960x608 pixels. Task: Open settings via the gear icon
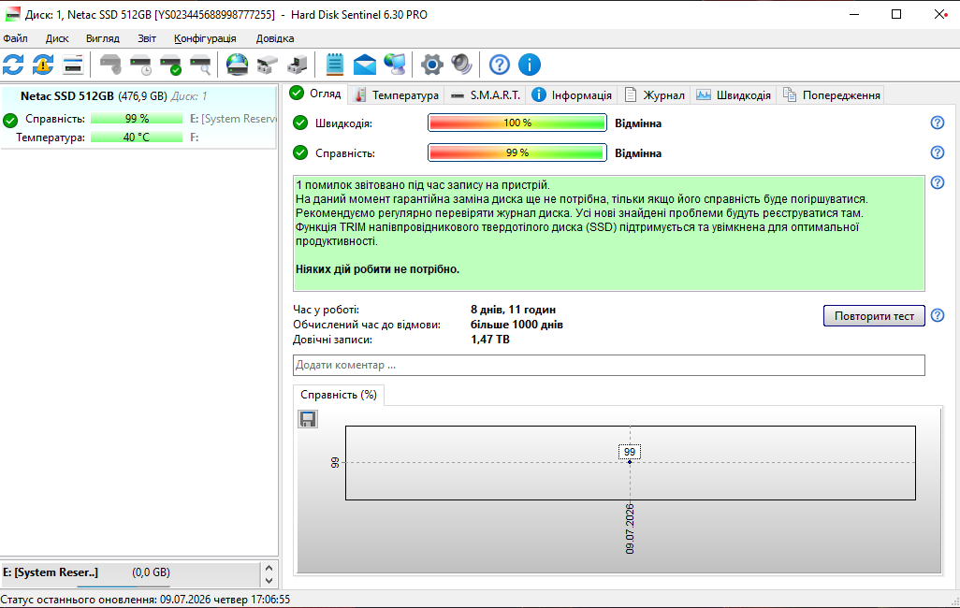(431, 65)
